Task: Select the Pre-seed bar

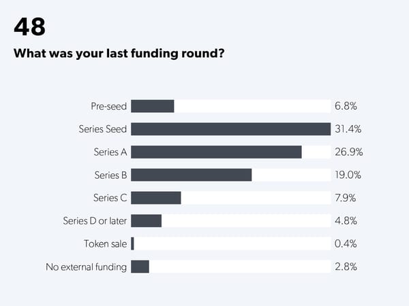Action: (153, 106)
